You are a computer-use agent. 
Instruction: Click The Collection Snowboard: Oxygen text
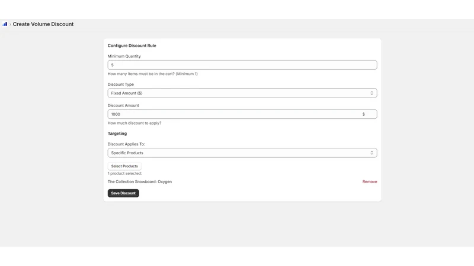[140, 181]
